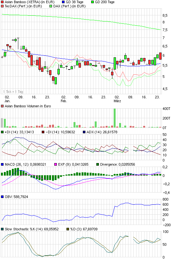Click the 400T volume axis label
Screen dimensions: 175x264
(x=166, y=109)
